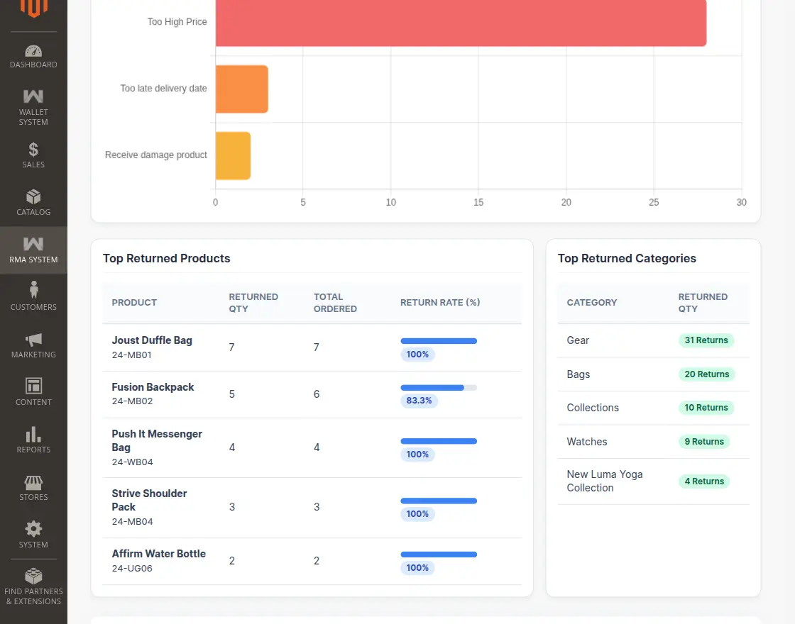Click the 9 Returns badge
795x624 pixels.
pyautogui.click(x=703, y=442)
